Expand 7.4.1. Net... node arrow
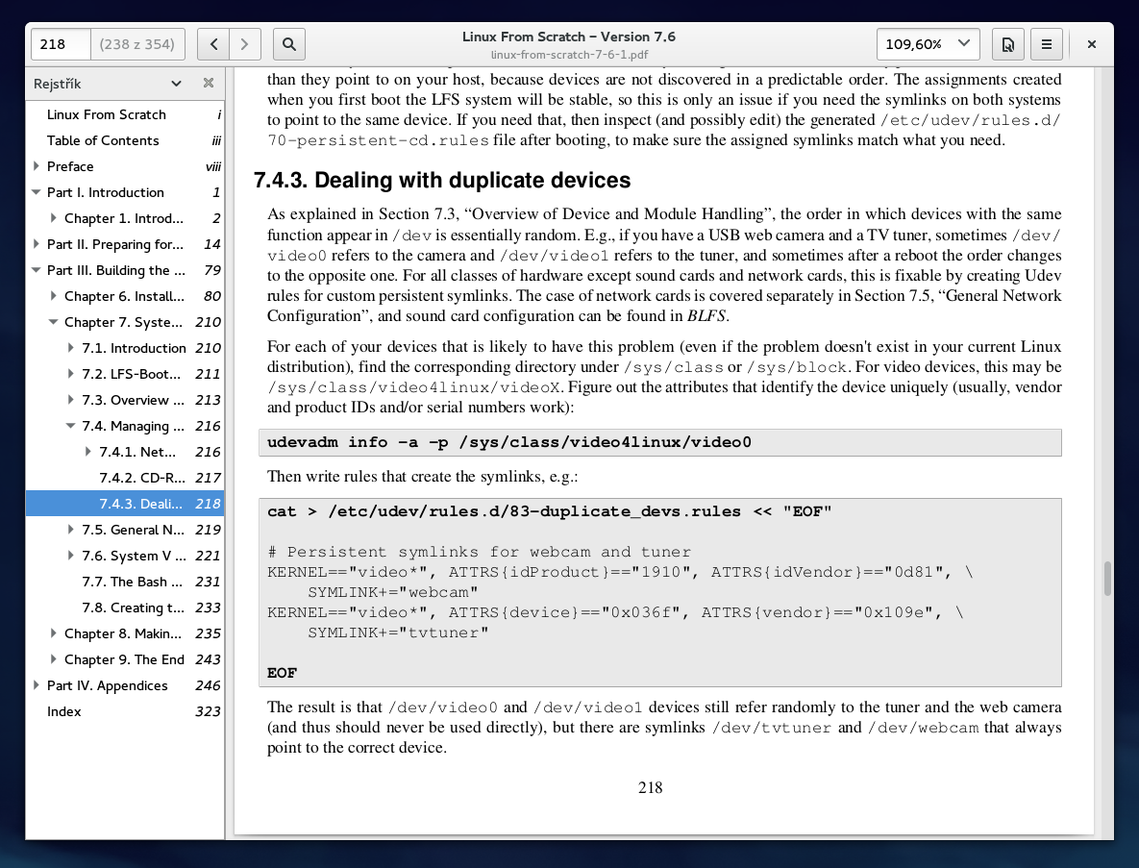 (x=88, y=452)
